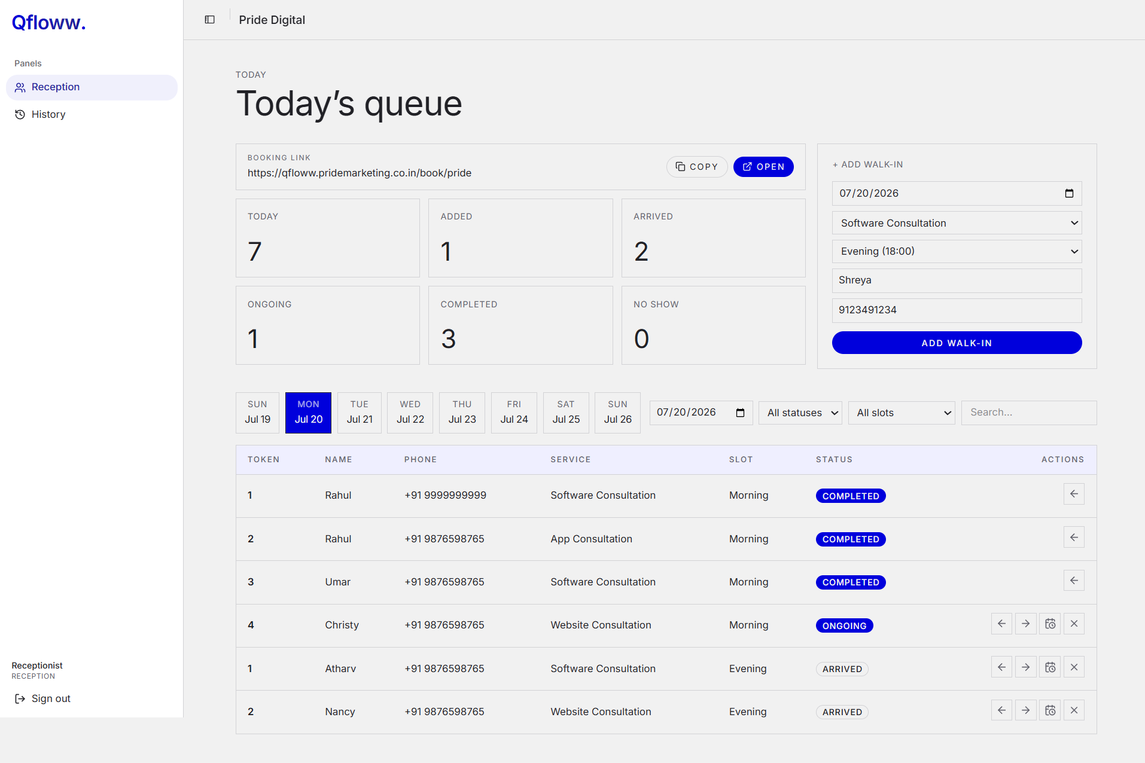
Task: Click the STATUS column header
Action: [x=834, y=459]
